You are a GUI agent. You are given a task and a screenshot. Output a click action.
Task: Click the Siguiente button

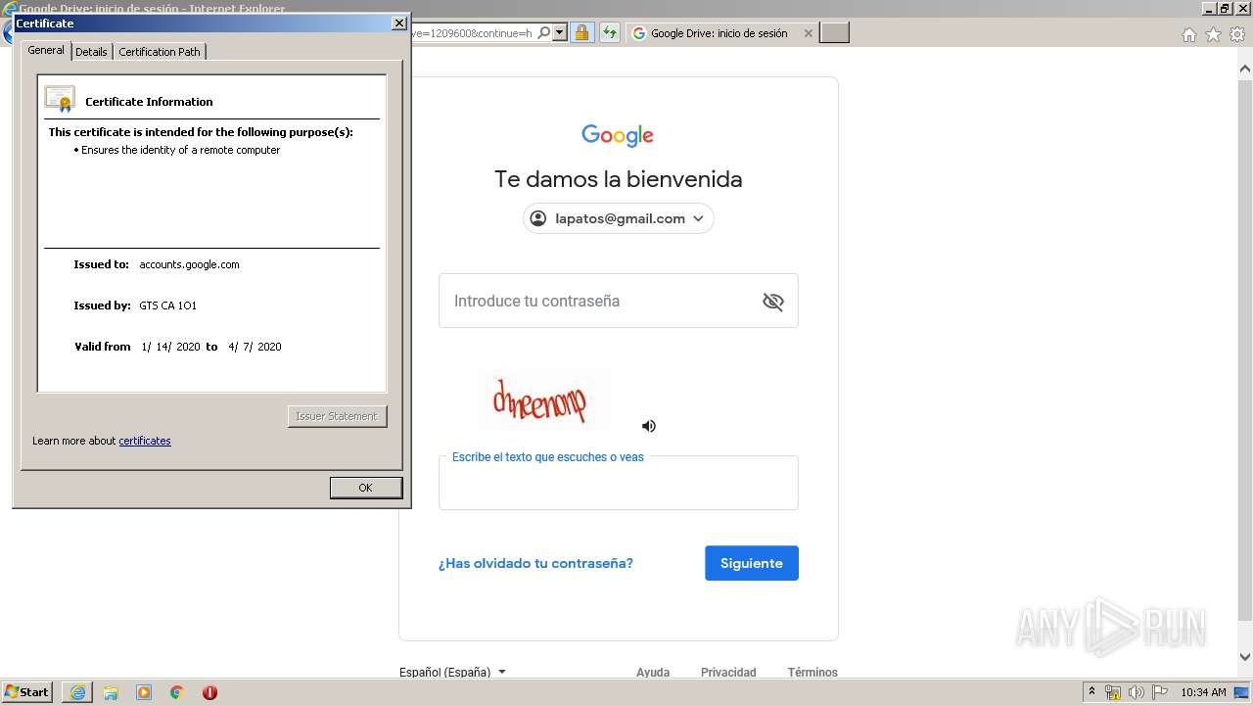[x=752, y=563]
